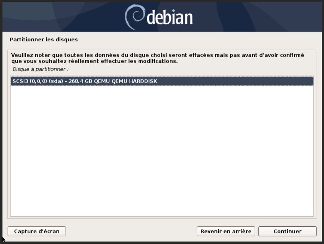Click the blank space between bottom buttons

click(131, 231)
